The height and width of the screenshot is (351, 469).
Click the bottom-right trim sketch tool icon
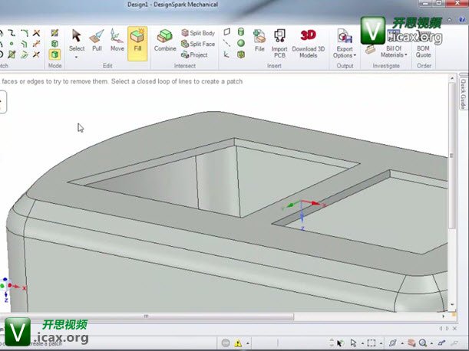pyautogui.click(x=37, y=54)
